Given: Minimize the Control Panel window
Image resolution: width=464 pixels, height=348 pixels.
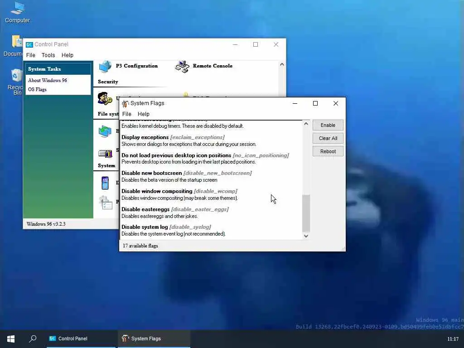Looking at the screenshot, I should [235, 44].
